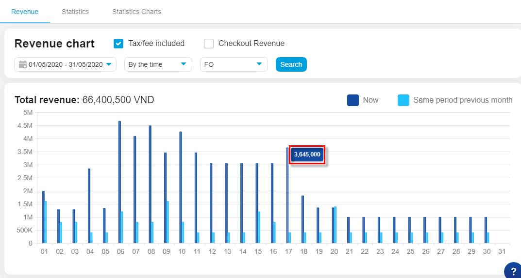
Task: Toggle the Now legend label
Action: click(x=370, y=100)
